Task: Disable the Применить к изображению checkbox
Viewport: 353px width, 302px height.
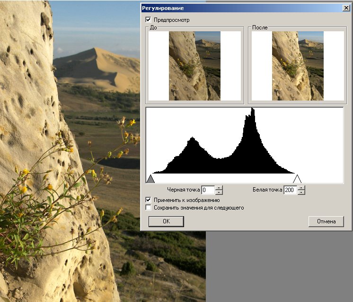Action: pos(149,200)
